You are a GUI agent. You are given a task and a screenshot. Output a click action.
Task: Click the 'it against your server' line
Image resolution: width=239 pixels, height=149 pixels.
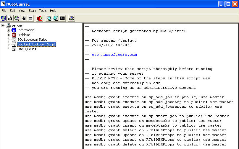[114, 73]
